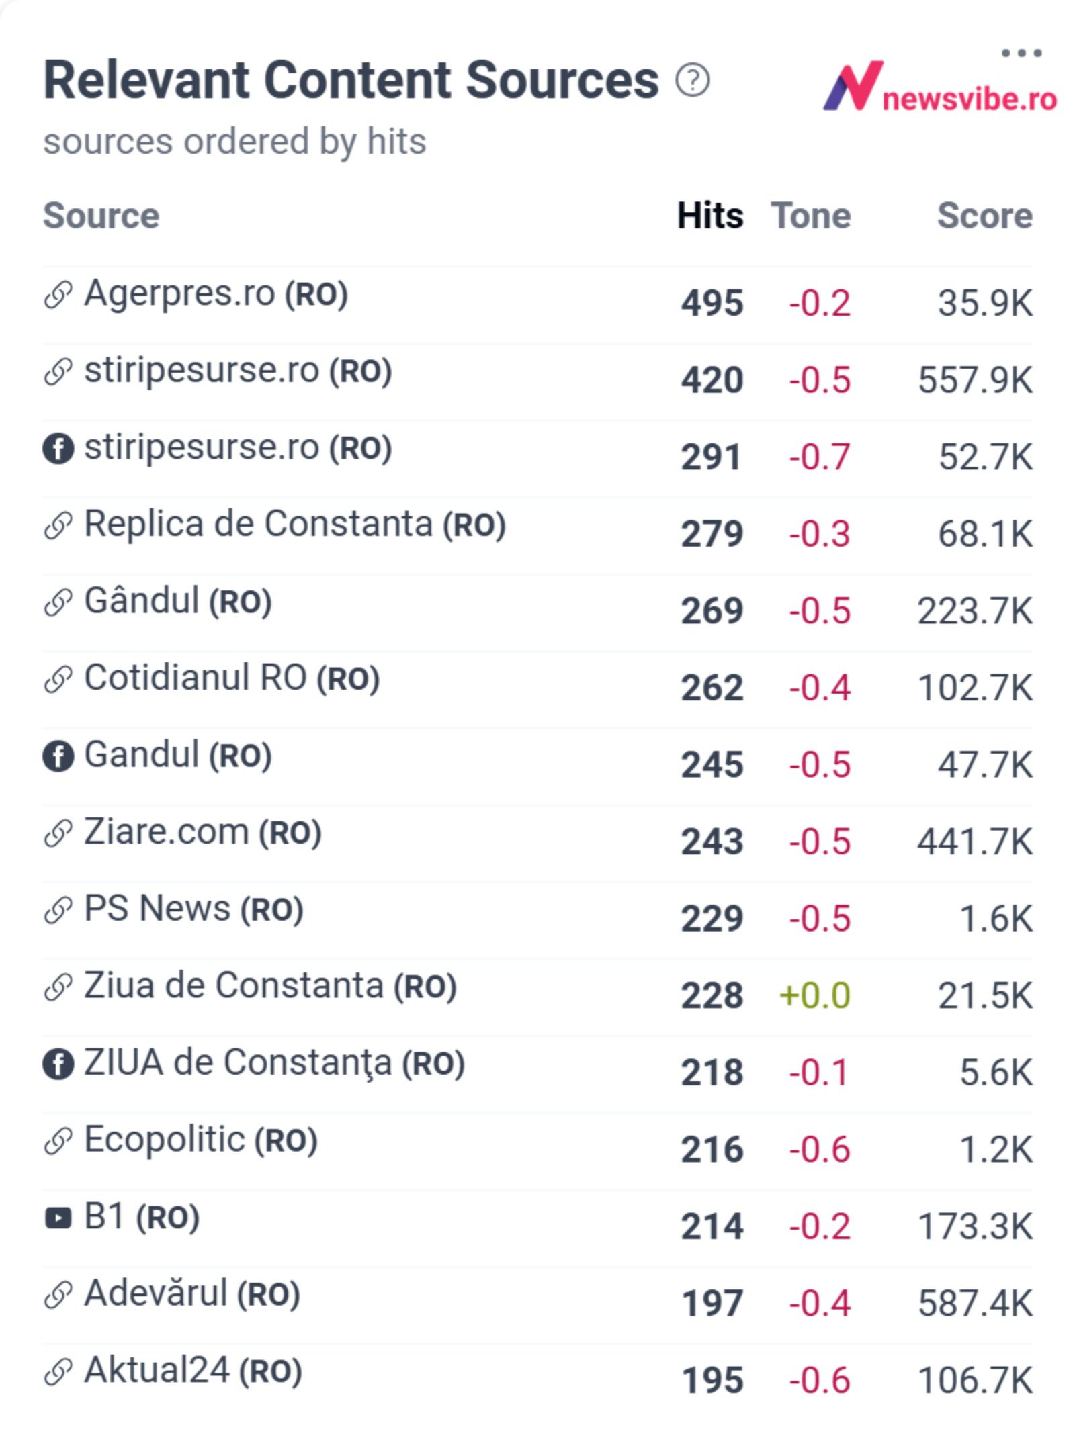Open the three-dot options menu
The width and height of the screenshot is (1075, 1454).
pos(1021,53)
